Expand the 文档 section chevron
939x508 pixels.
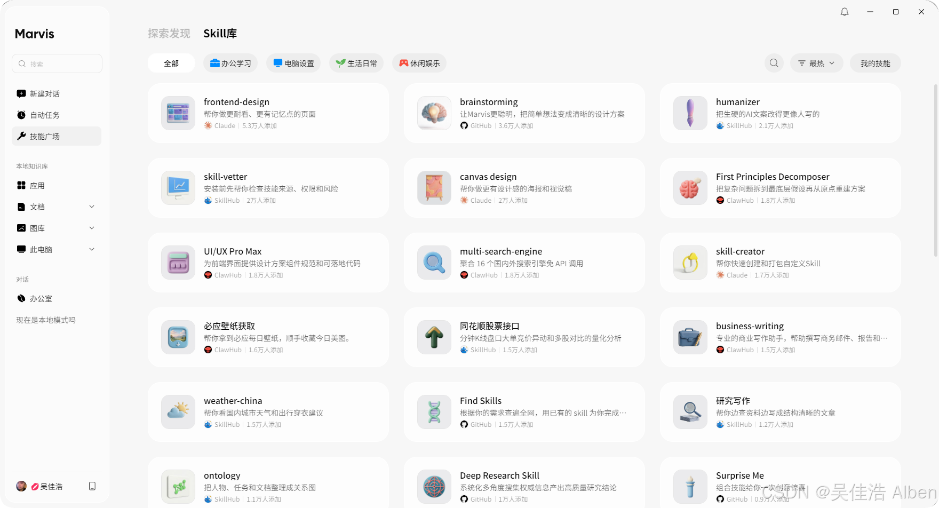(92, 207)
